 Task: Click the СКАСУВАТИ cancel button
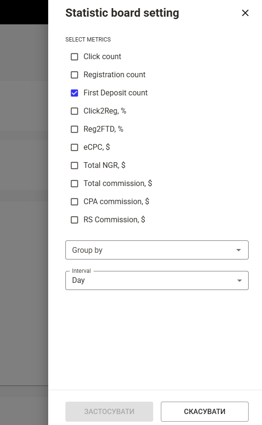point(205,412)
